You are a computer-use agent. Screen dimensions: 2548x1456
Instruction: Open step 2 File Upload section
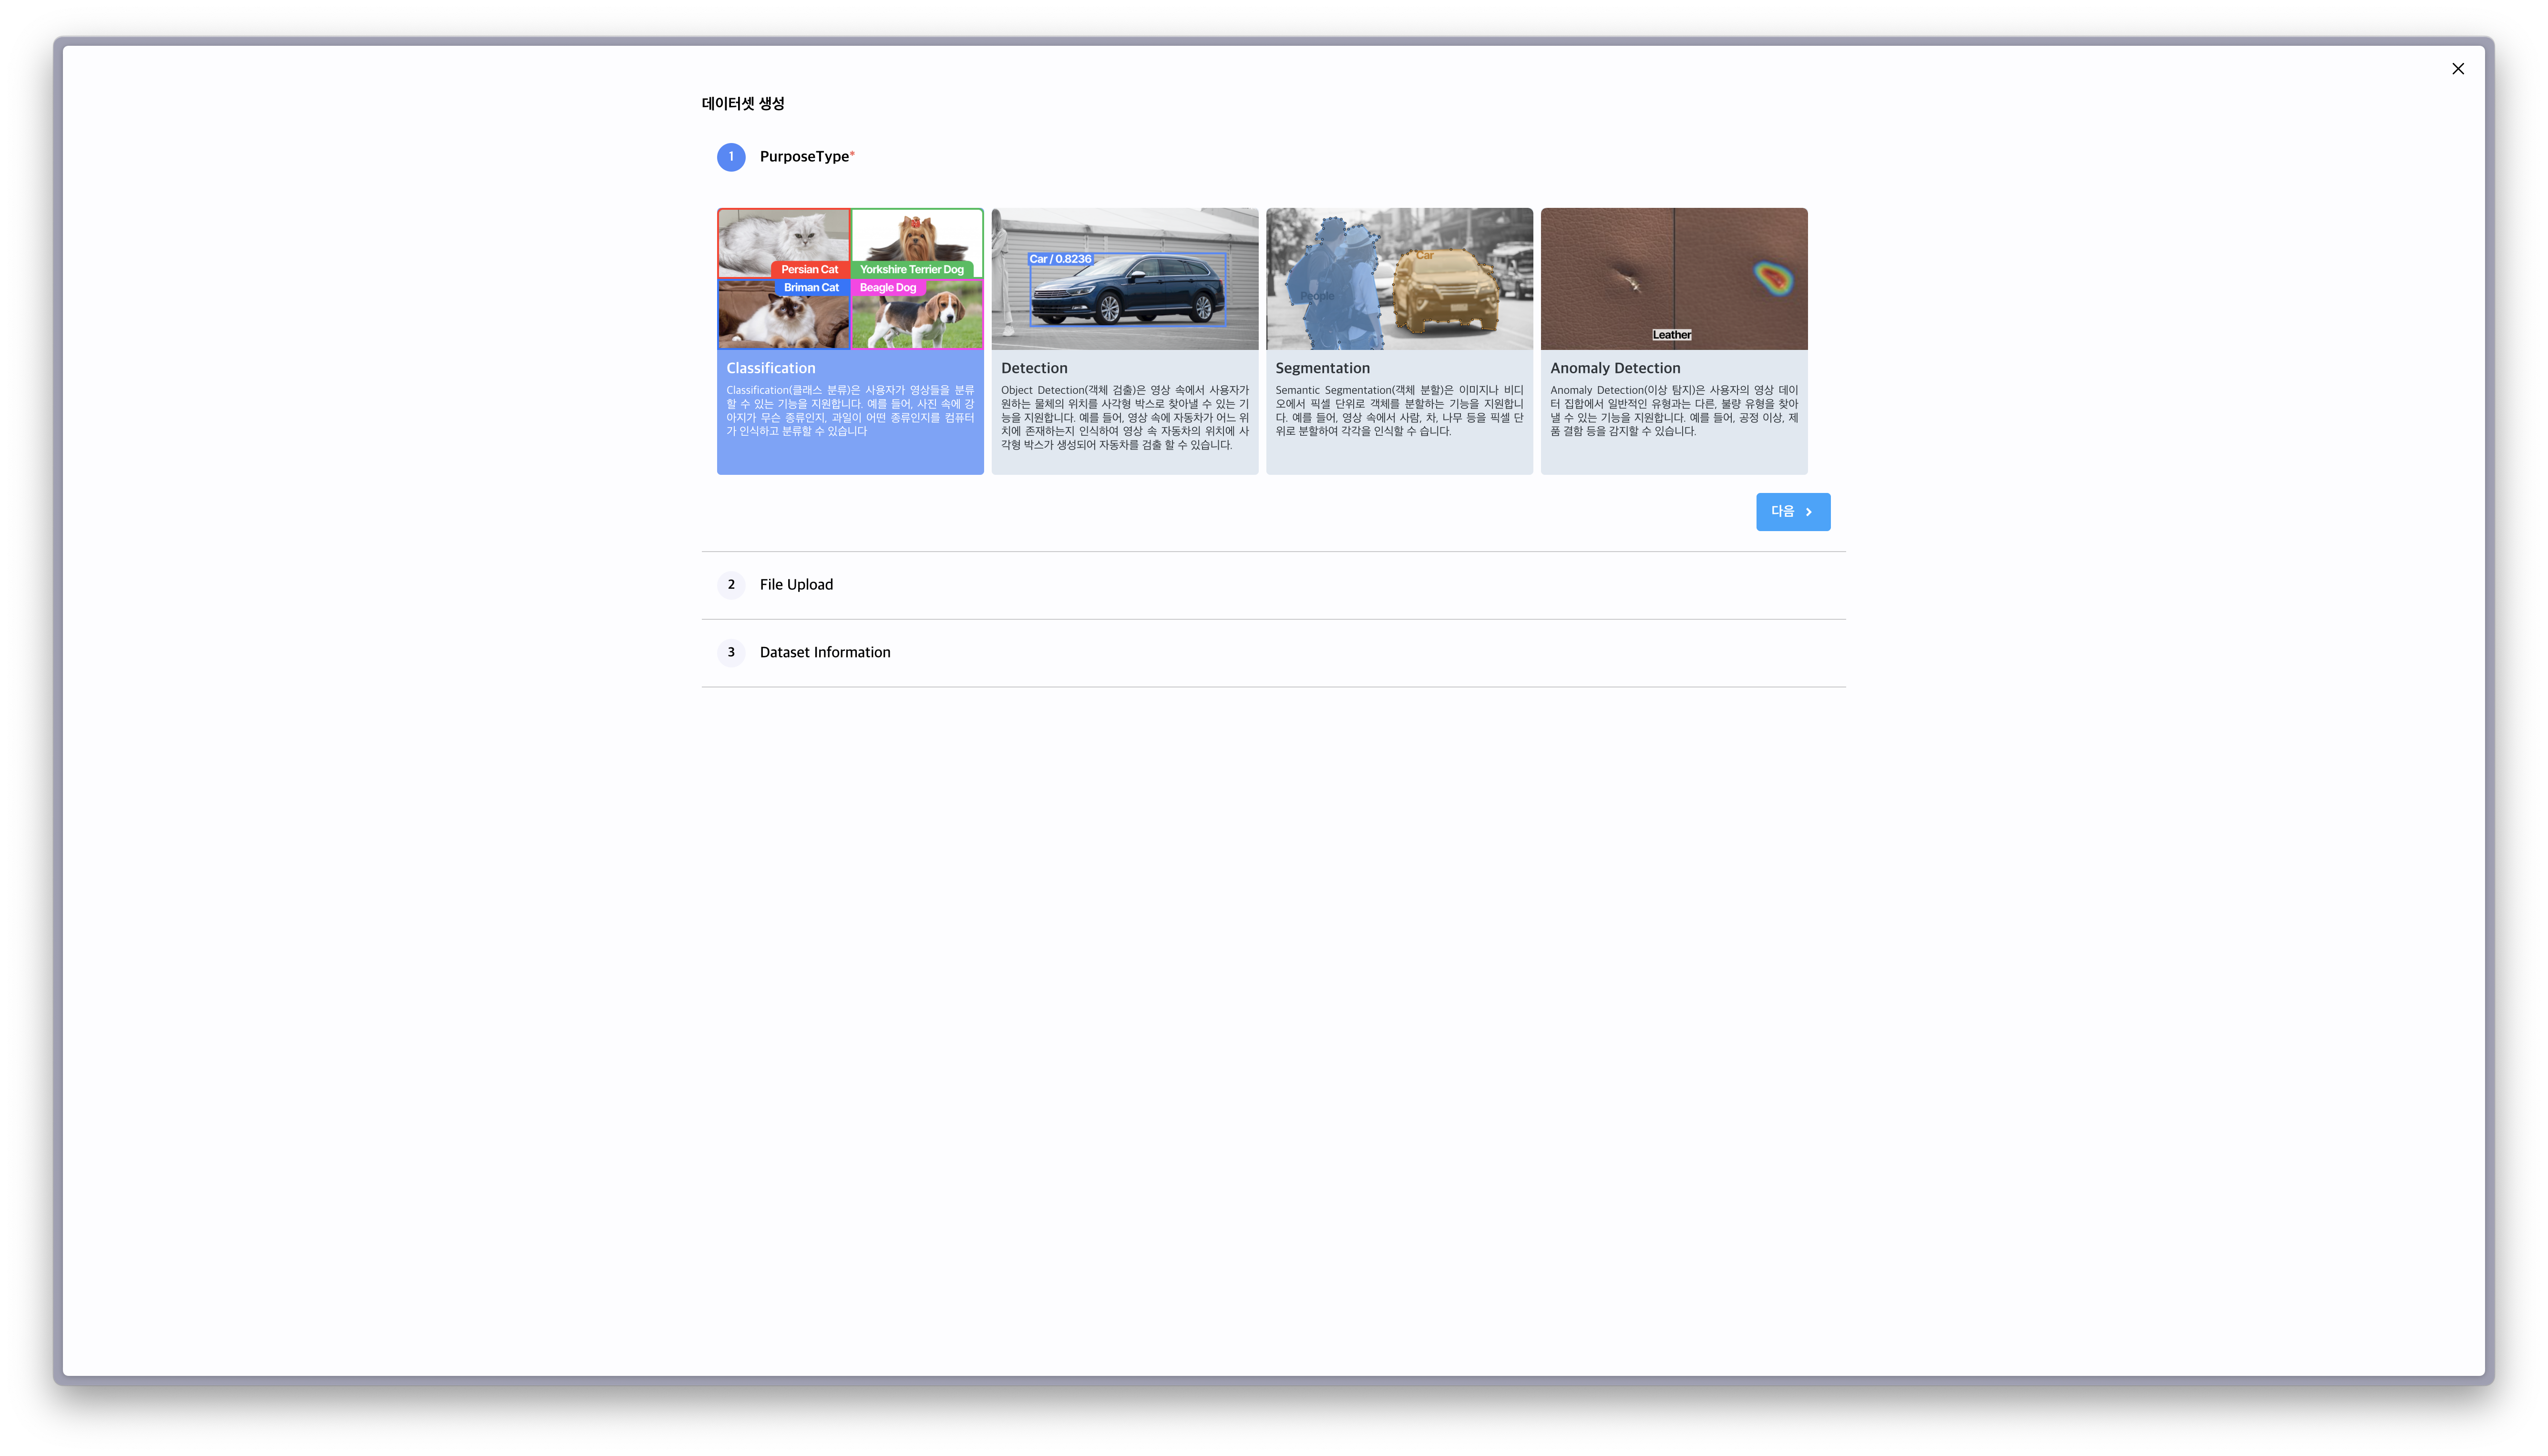point(1273,585)
